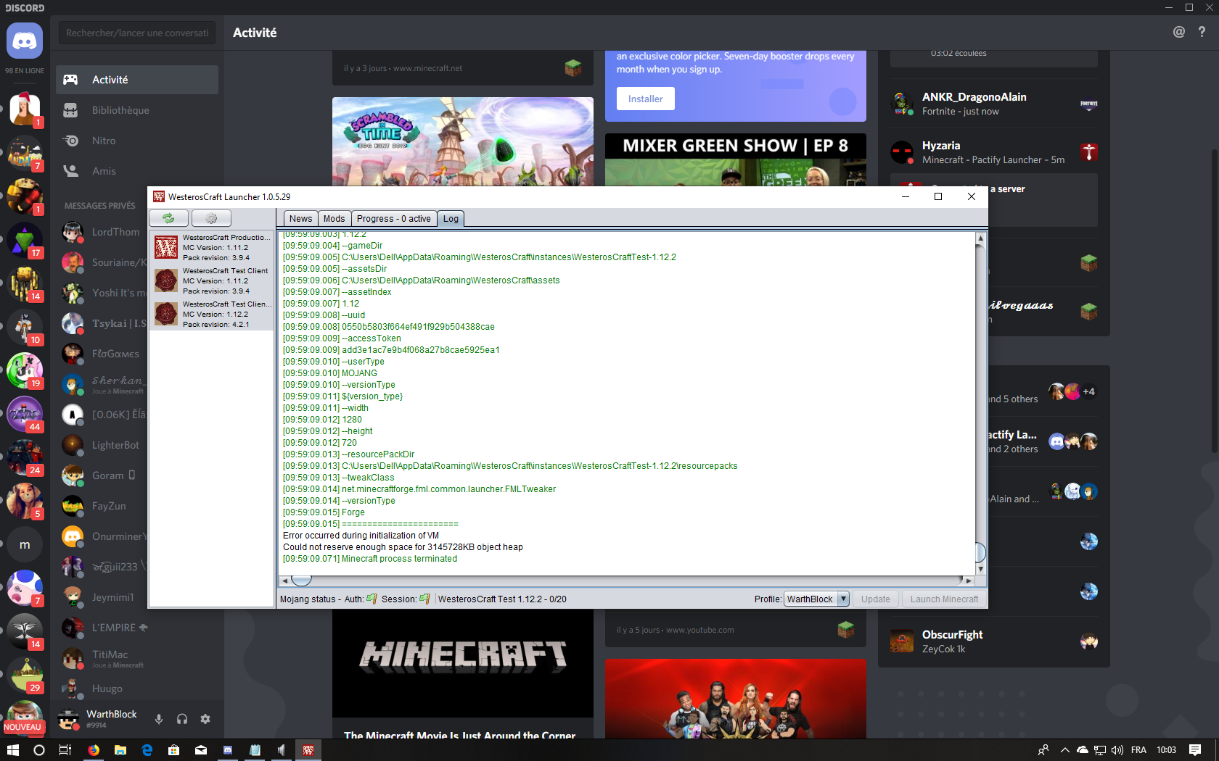The height and width of the screenshot is (761, 1219).
Task: Click the refresh icon in WesterosCraft Launcher
Action: 168,218
